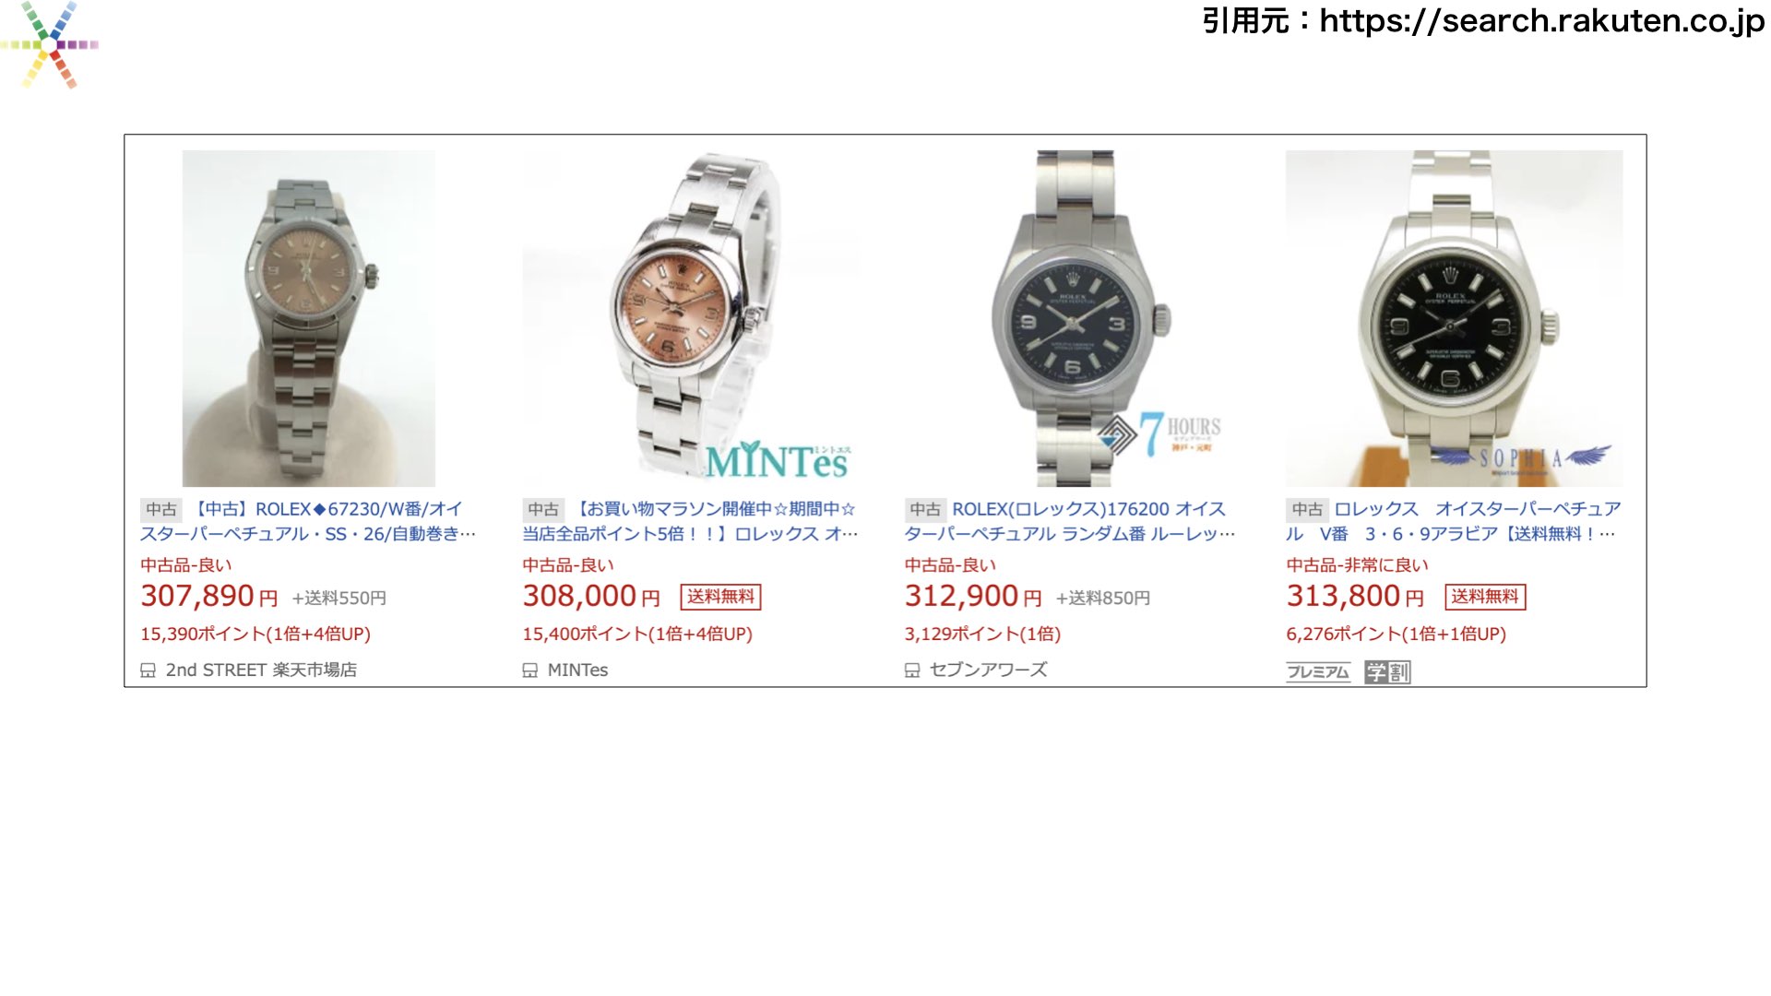This screenshot has height=996, width=1771.
Task: Click the プレミアム badge icon
Action: [1318, 672]
